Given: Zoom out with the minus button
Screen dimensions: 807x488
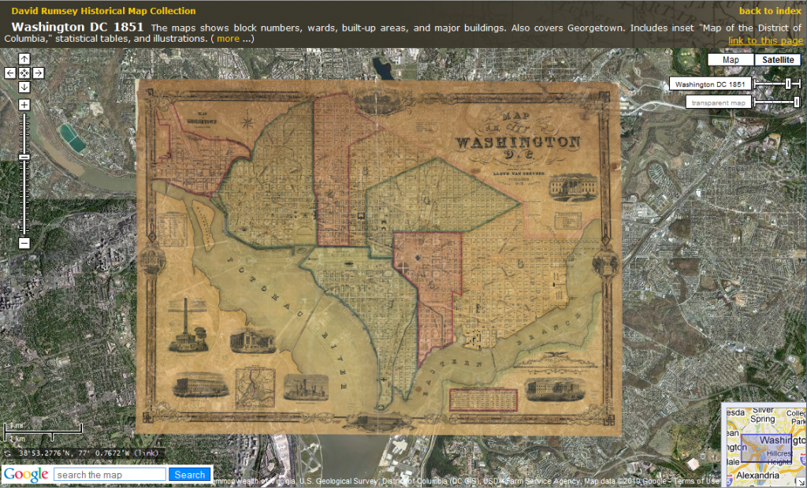Looking at the screenshot, I should [x=24, y=243].
